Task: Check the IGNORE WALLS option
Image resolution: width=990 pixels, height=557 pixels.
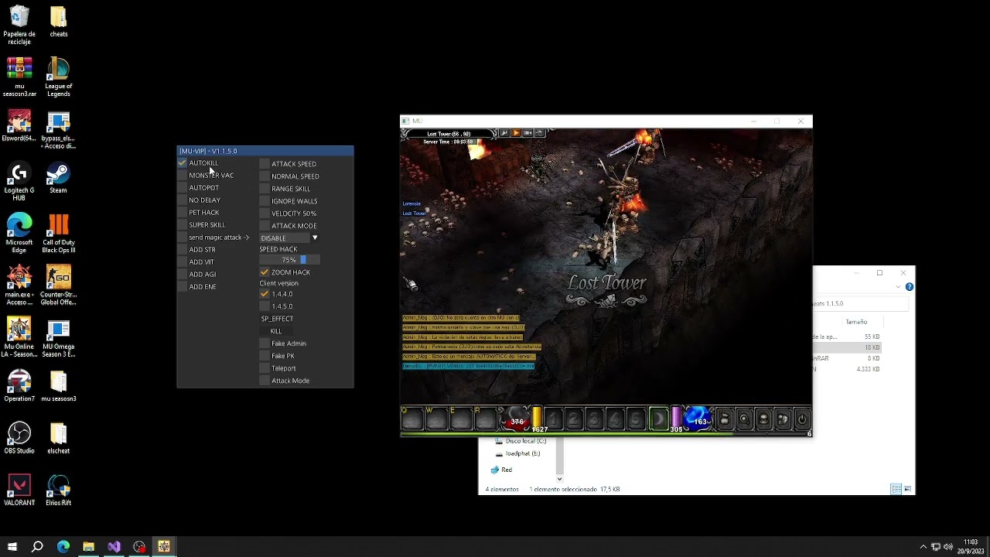Action: pos(265,201)
